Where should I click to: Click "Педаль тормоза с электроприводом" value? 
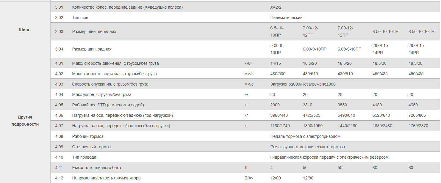point(305,136)
